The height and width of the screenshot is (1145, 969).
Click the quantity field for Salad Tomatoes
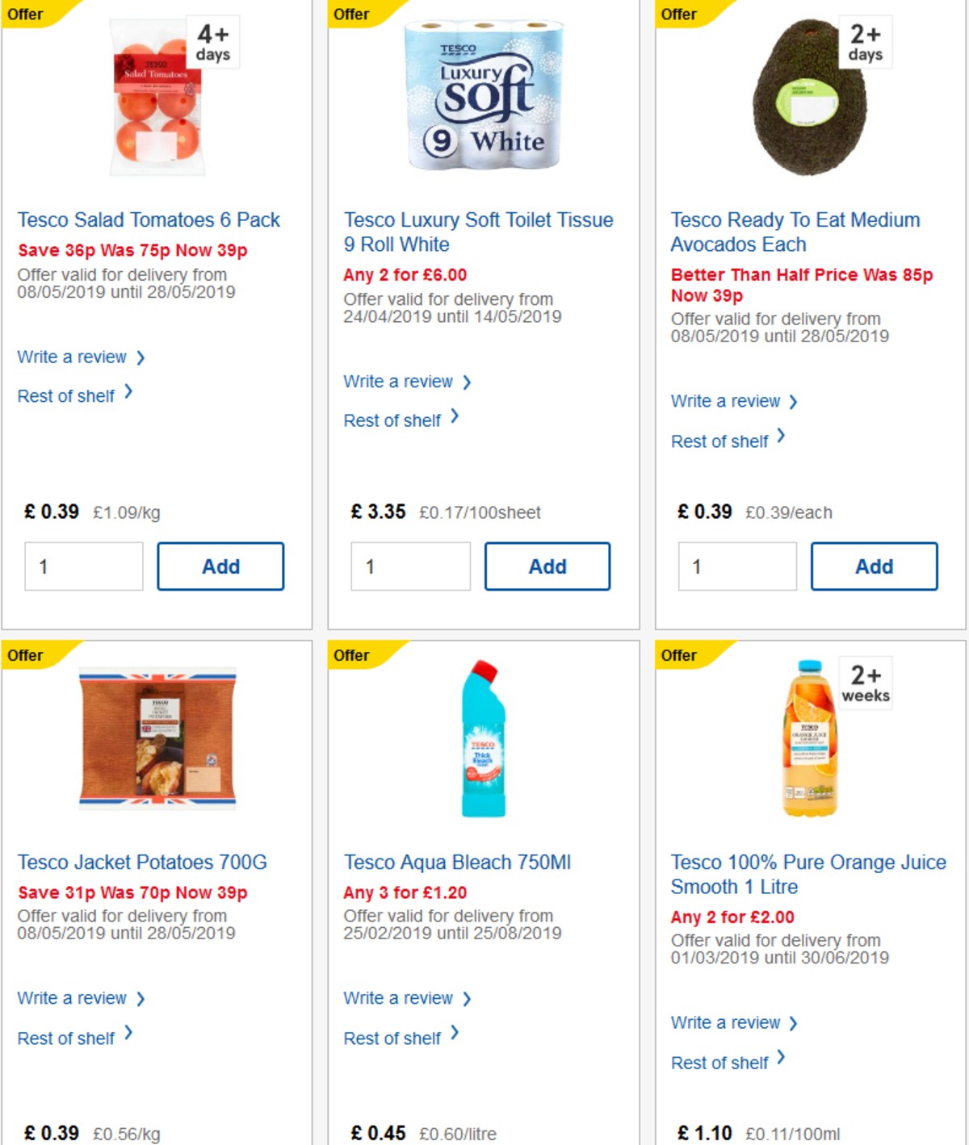pos(83,566)
